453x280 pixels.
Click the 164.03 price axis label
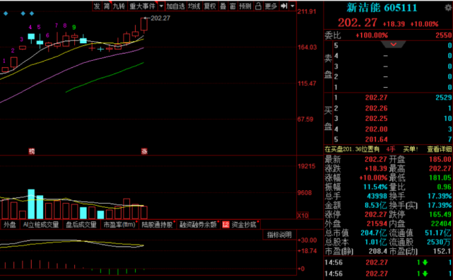tap(307, 47)
